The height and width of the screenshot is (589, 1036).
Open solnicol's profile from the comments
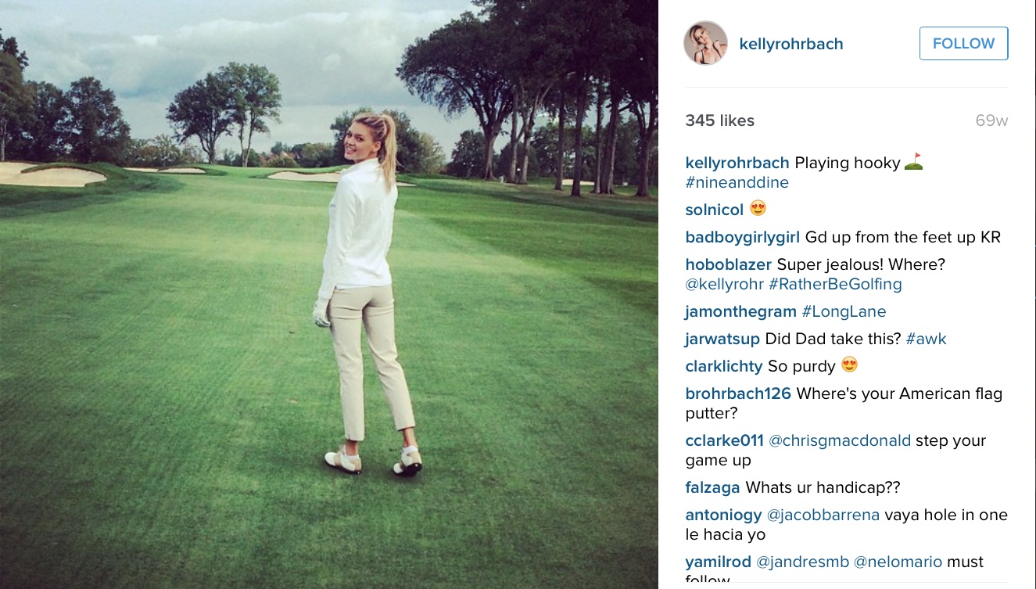click(715, 210)
